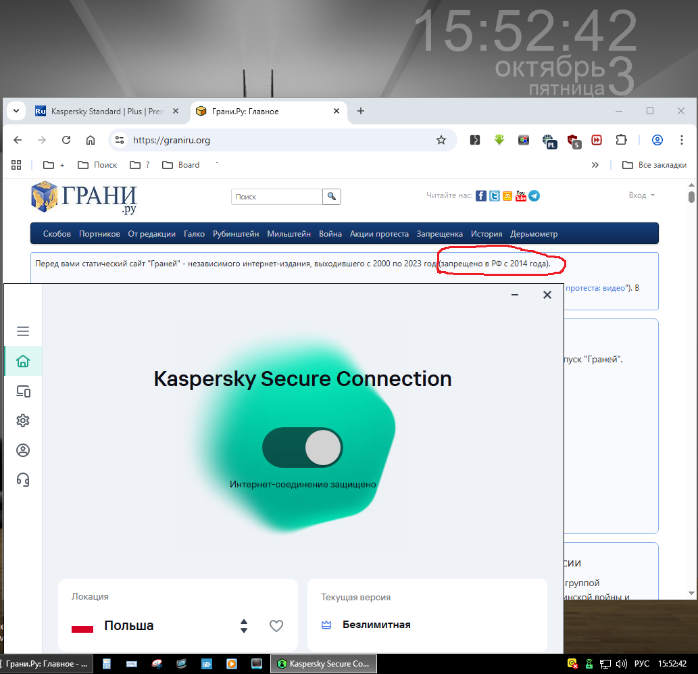Viewport: 698px width, 674px height.
Task: Click the volume icon in system tray
Action: [x=621, y=664]
